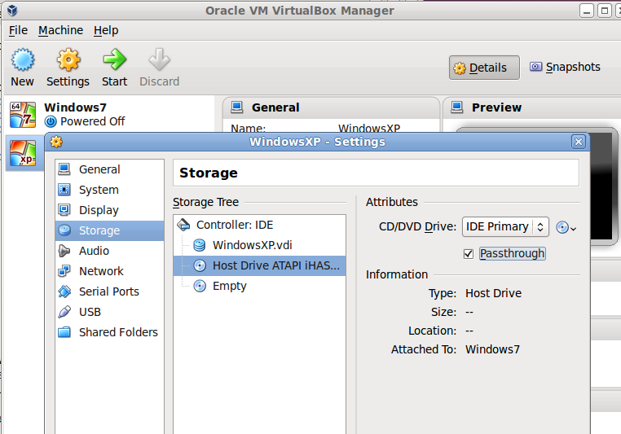The image size is (621, 434).
Task: Click the Details view button
Action: (x=484, y=68)
